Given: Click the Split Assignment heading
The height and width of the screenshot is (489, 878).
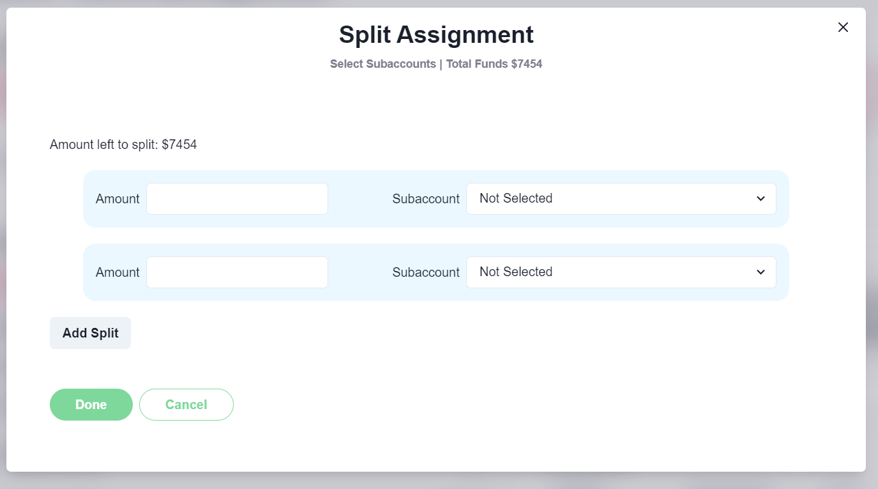Looking at the screenshot, I should pyautogui.click(x=436, y=35).
